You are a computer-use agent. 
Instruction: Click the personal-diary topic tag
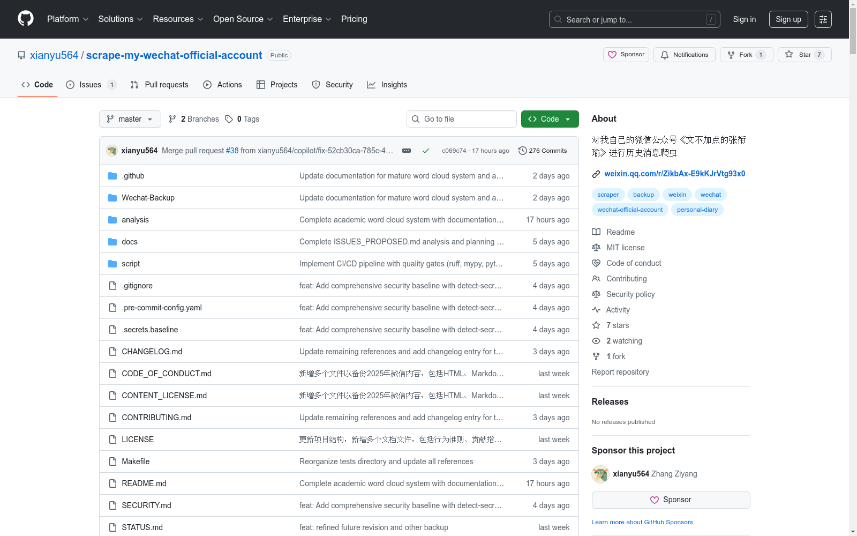pyautogui.click(x=697, y=210)
